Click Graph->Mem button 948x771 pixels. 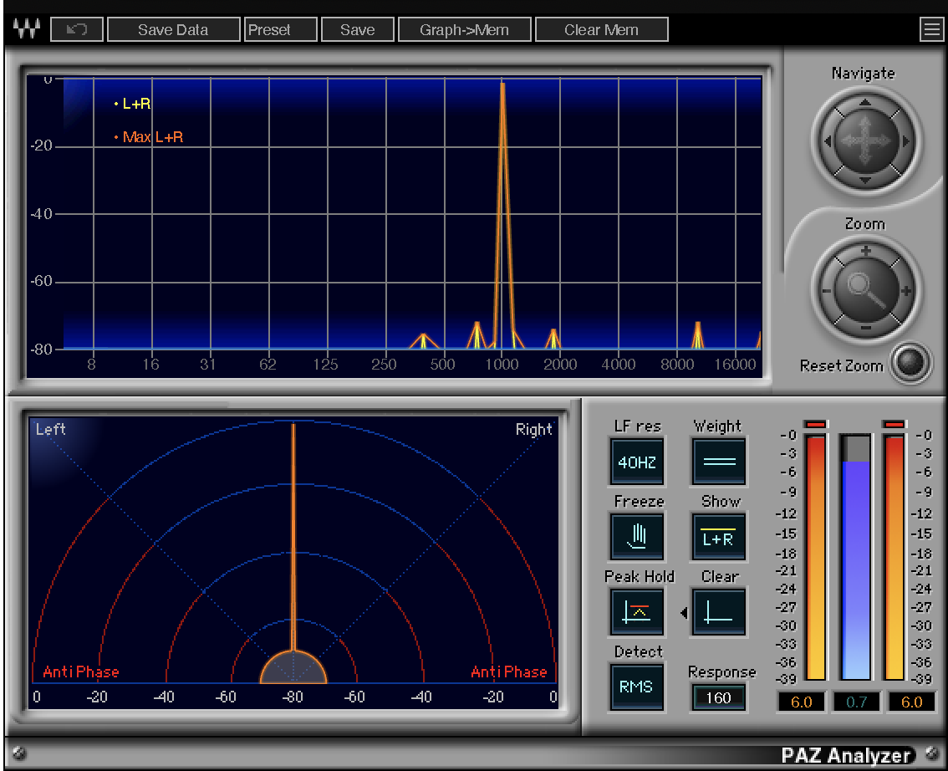pos(464,29)
